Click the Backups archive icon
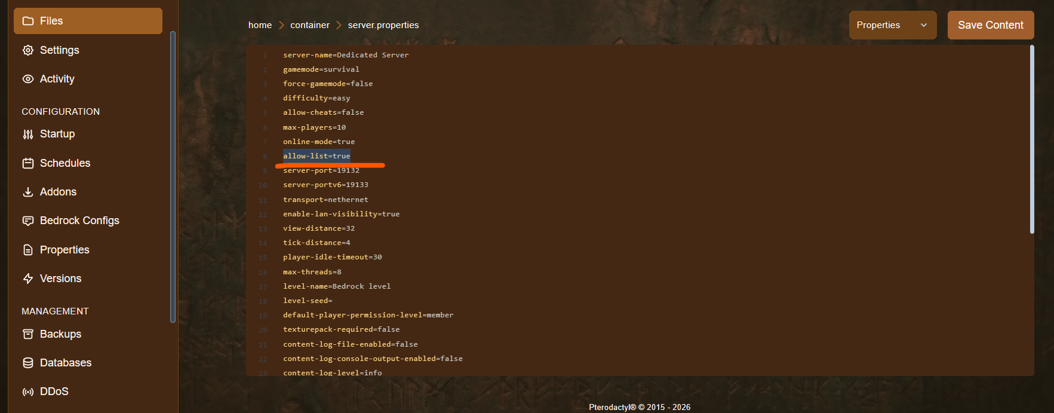Image resolution: width=1054 pixels, height=413 pixels. point(28,334)
